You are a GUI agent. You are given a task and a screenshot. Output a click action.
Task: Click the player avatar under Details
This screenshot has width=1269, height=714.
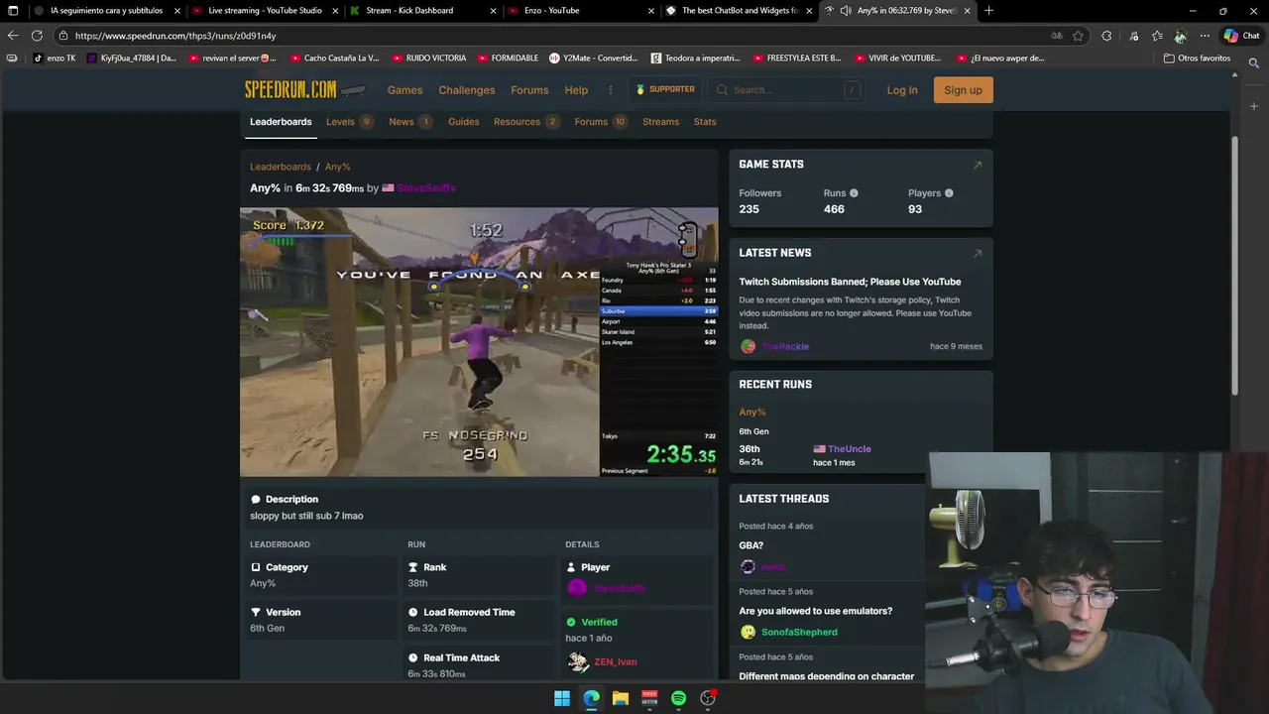click(x=576, y=588)
